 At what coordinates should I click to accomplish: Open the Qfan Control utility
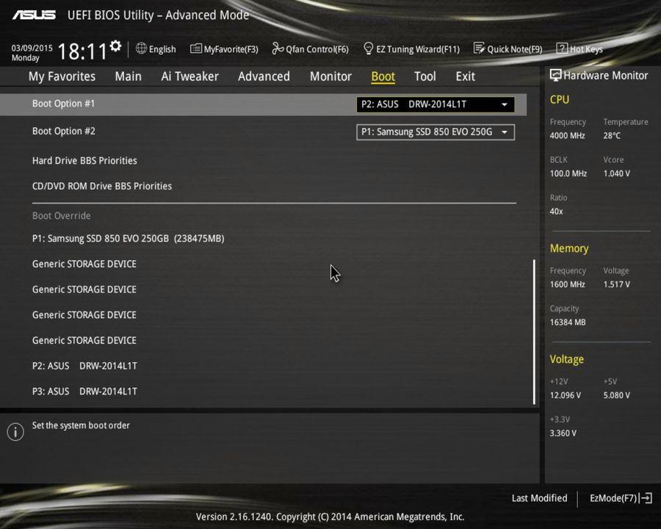[310, 48]
